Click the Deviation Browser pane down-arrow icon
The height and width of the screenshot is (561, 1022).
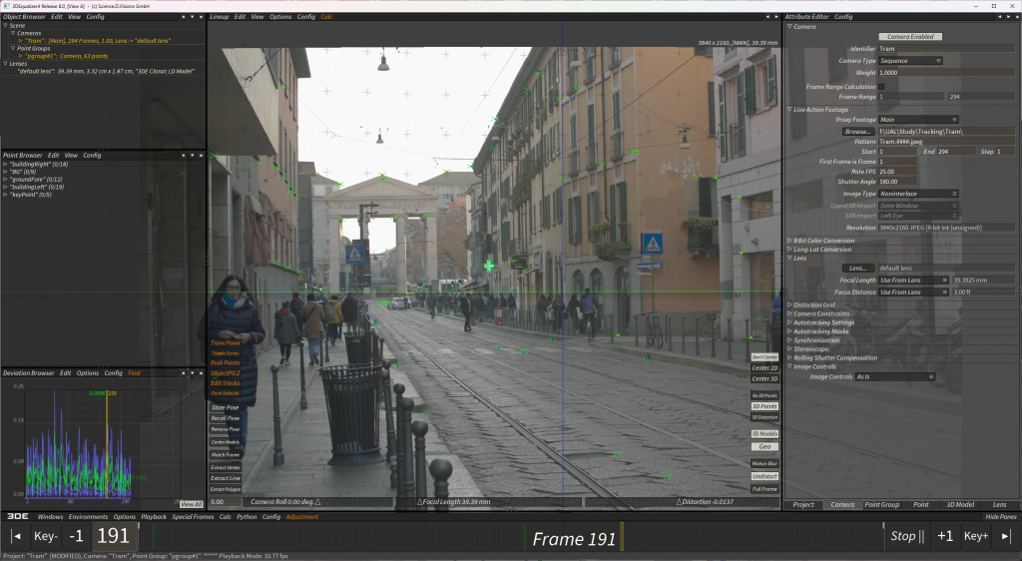pos(193,373)
